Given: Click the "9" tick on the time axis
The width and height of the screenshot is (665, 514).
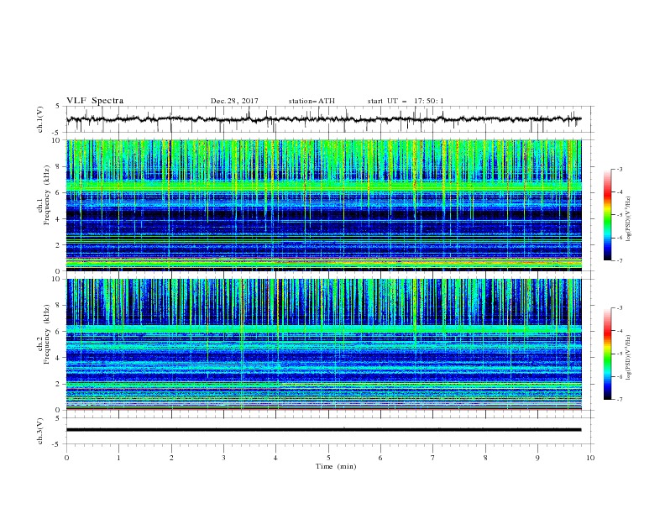Looking at the screenshot, I should pyautogui.click(x=537, y=458).
